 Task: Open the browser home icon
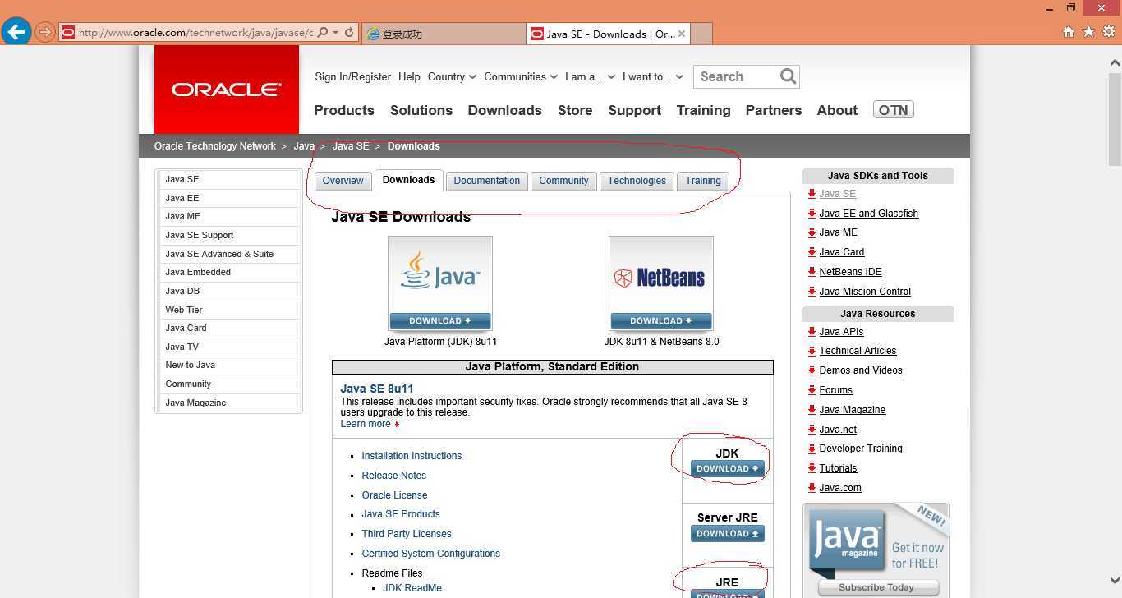click(x=1068, y=32)
